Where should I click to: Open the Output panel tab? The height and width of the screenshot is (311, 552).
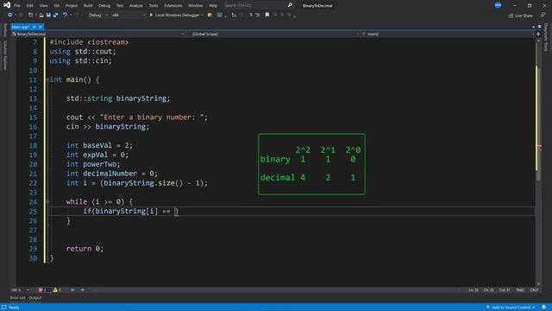pyautogui.click(x=34, y=298)
